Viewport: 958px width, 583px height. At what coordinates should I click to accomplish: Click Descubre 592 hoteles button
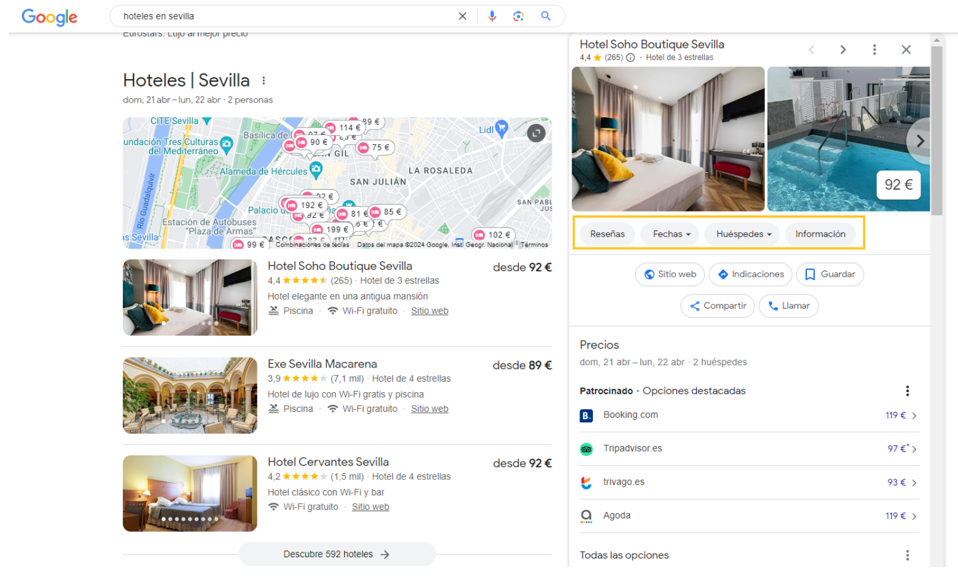pos(337,554)
